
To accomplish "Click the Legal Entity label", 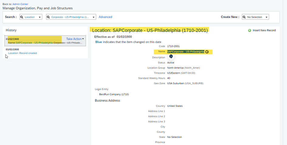I will point(101,89).
